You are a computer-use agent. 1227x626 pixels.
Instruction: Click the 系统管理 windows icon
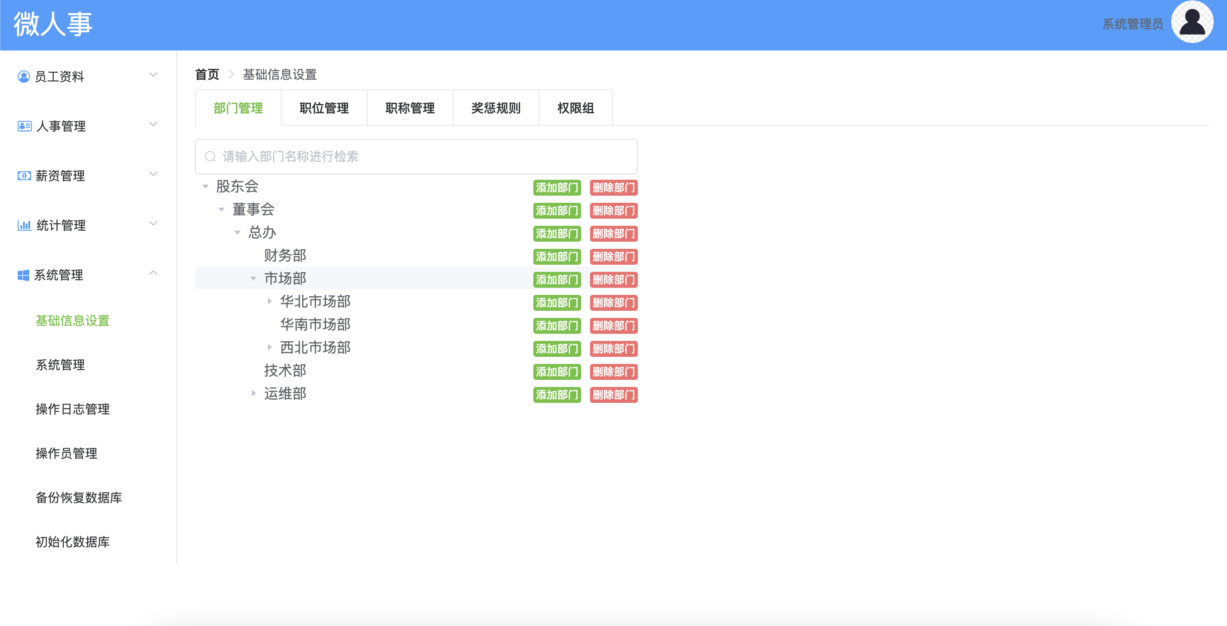point(23,275)
